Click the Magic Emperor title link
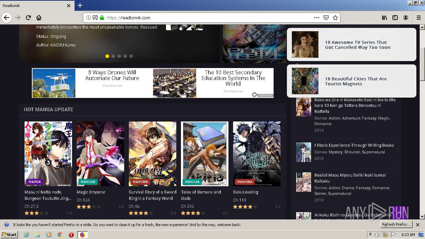The height and width of the screenshot is (239, 425). [x=91, y=192]
